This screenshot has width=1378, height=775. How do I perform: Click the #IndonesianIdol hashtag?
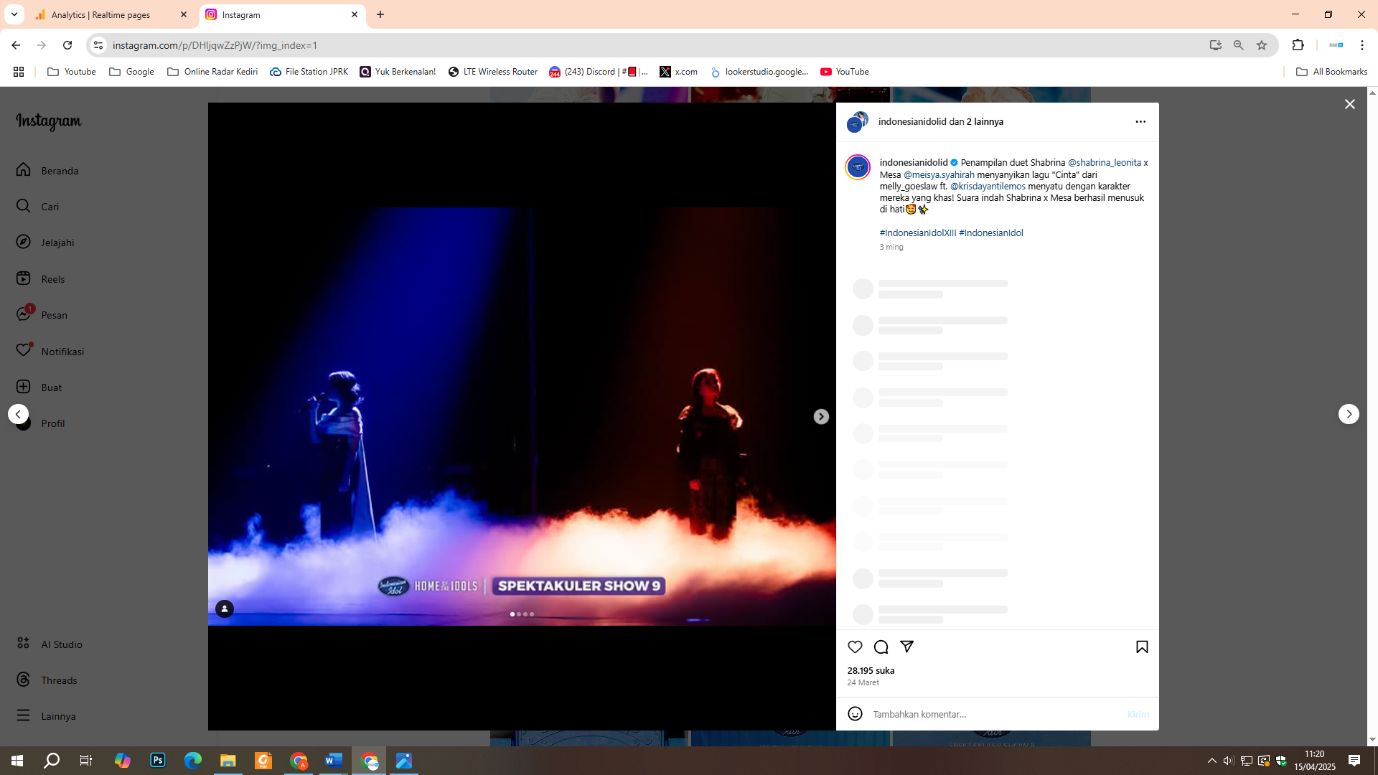pyautogui.click(x=990, y=232)
